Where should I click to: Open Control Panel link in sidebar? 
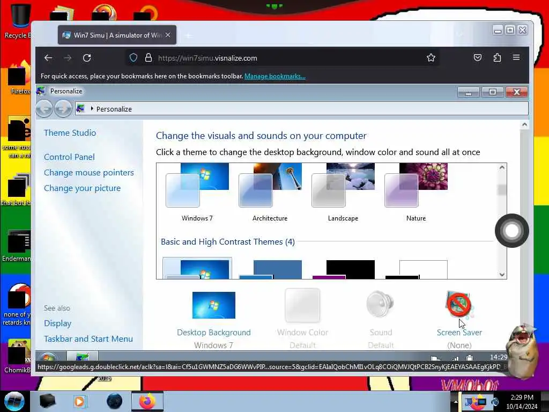[x=69, y=157]
